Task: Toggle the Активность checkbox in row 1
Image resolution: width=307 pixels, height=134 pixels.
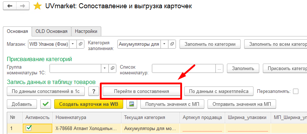Action: 29,128
